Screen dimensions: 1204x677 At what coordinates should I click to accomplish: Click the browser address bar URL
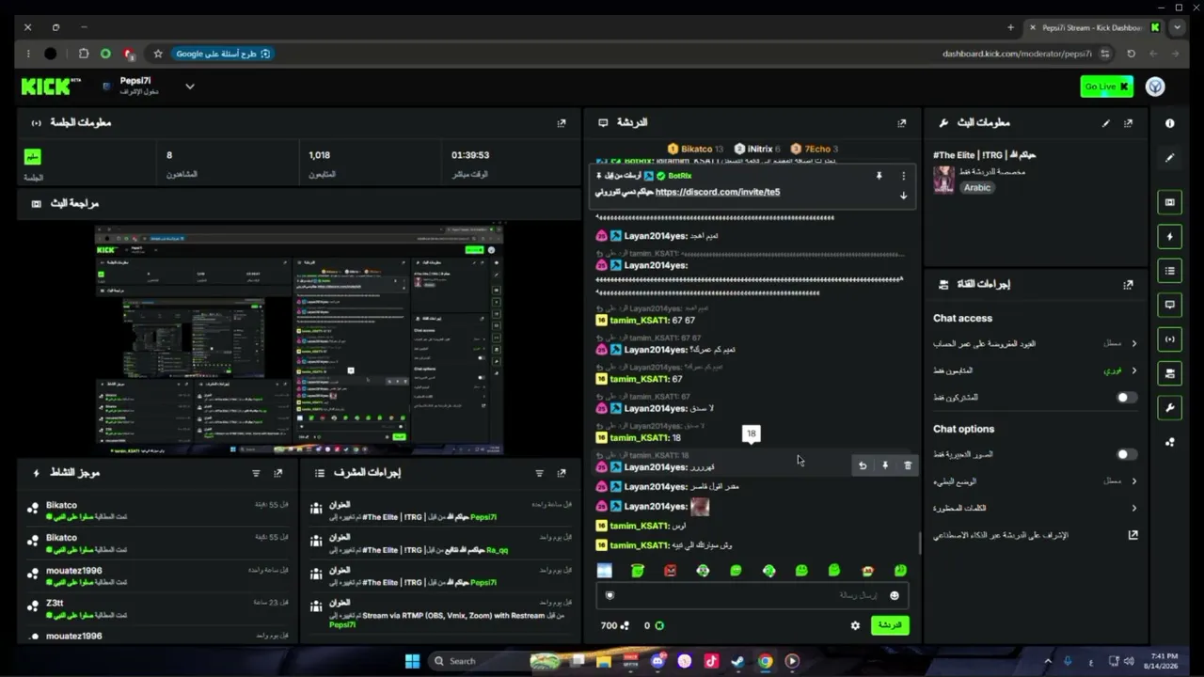tap(1017, 54)
